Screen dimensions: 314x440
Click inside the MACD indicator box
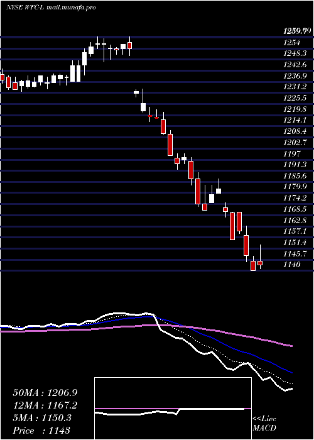173,409
